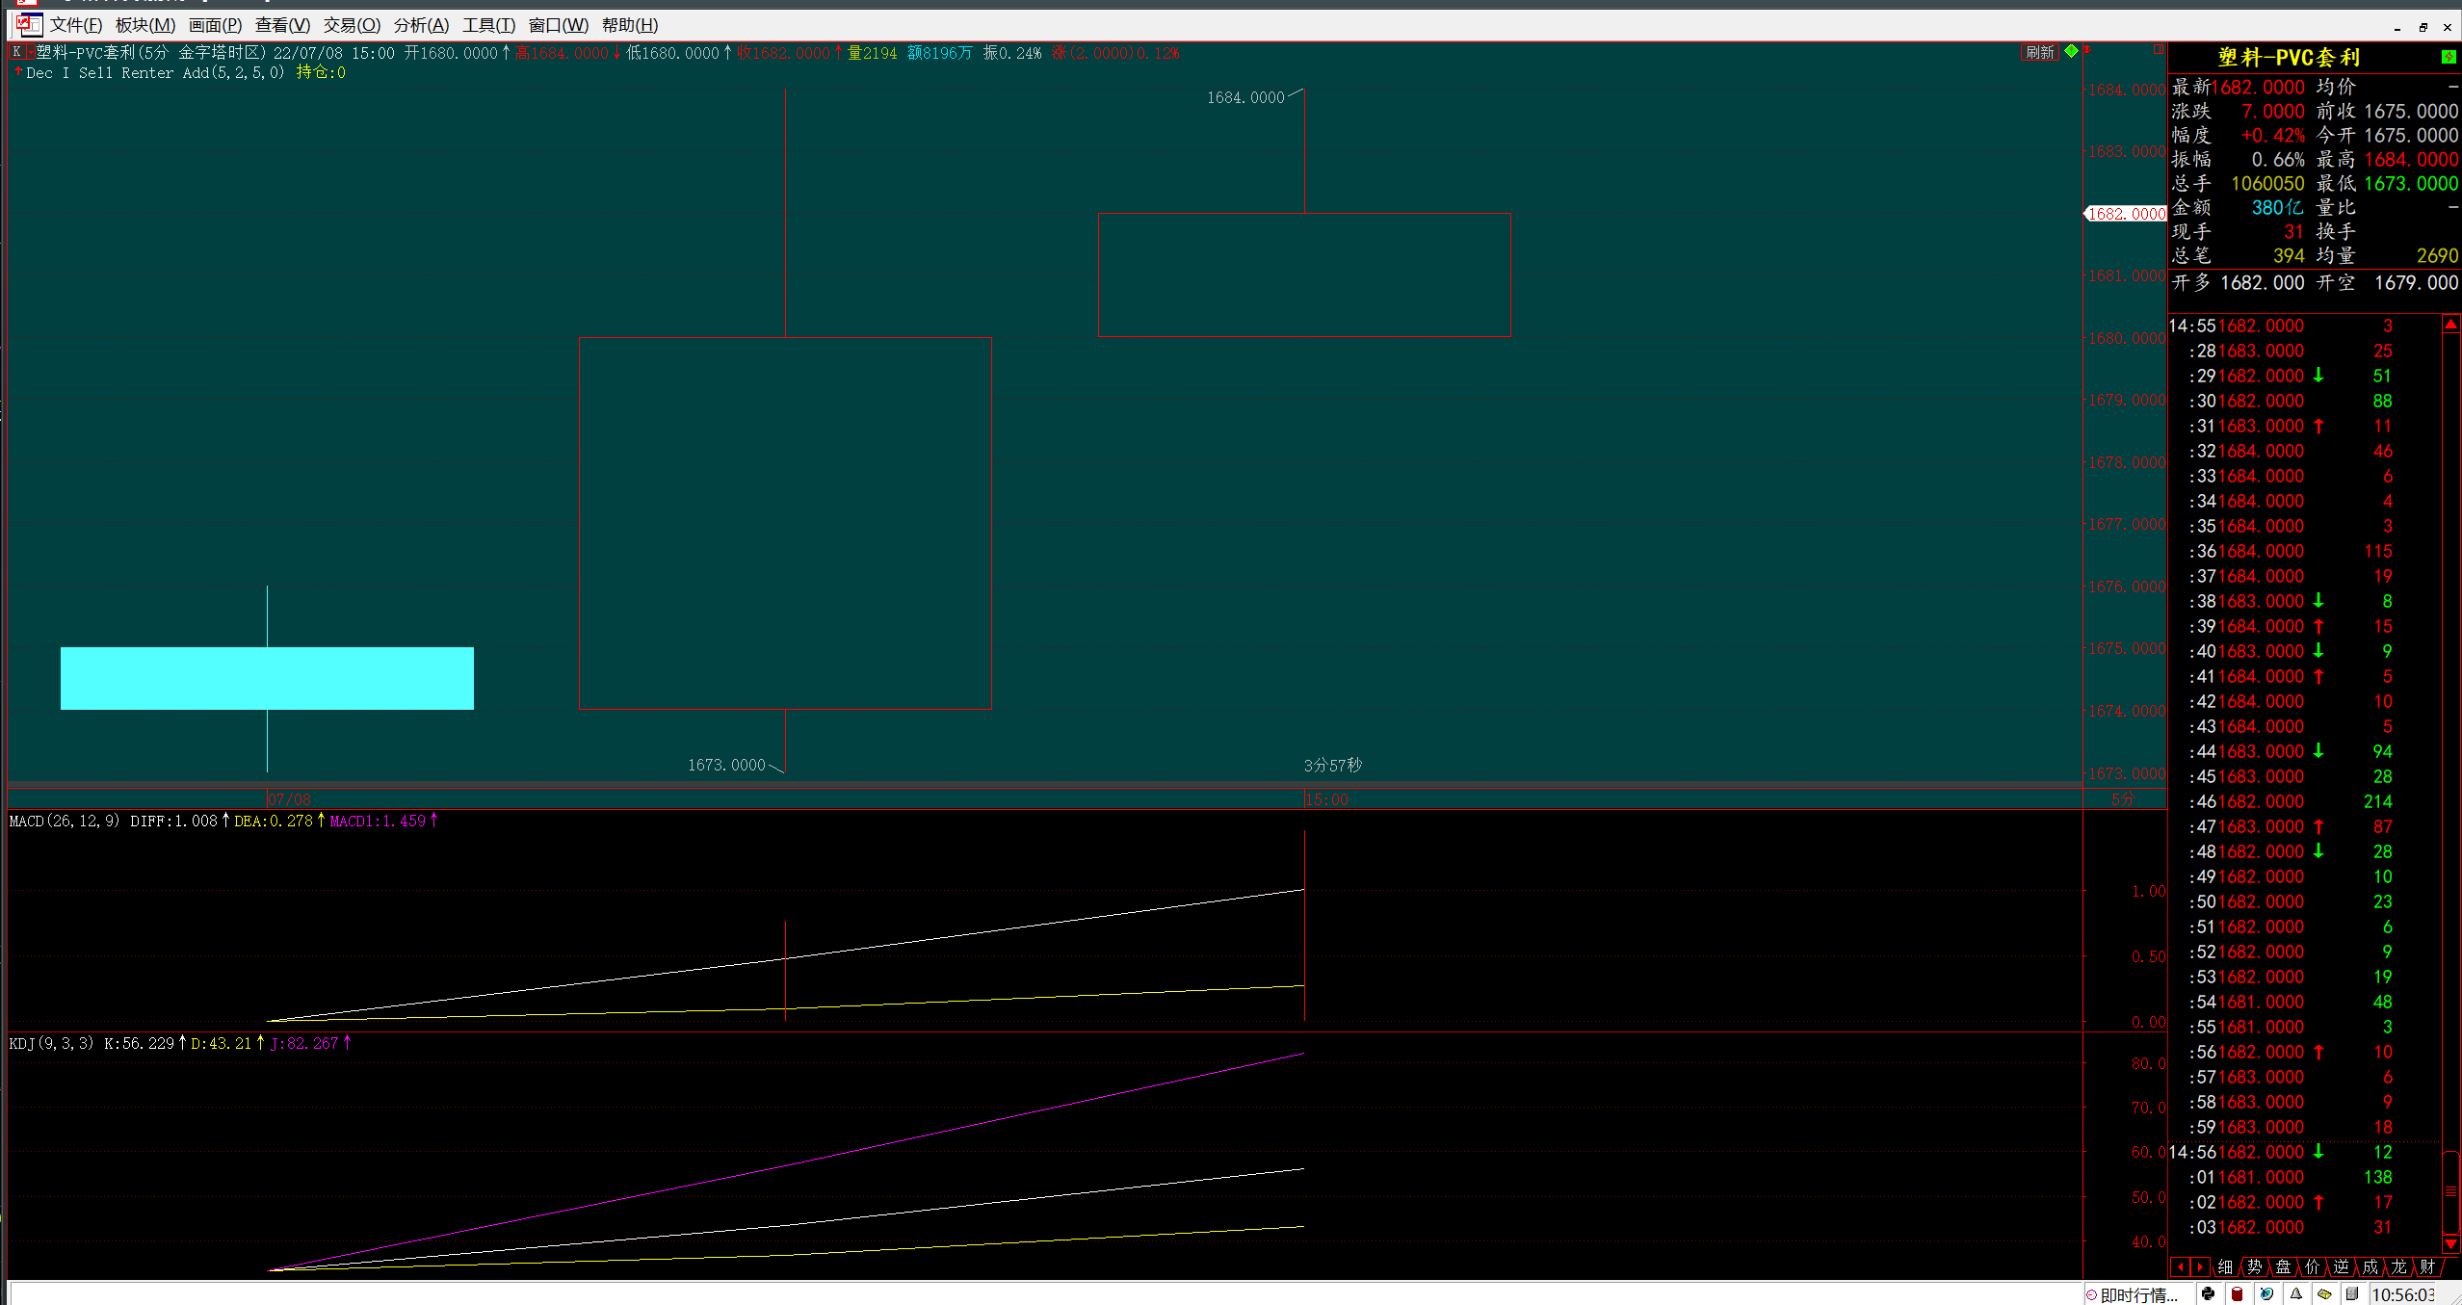Click the 07/08 date marker on time axis
2462x1305 pixels.
(x=289, y=799)
